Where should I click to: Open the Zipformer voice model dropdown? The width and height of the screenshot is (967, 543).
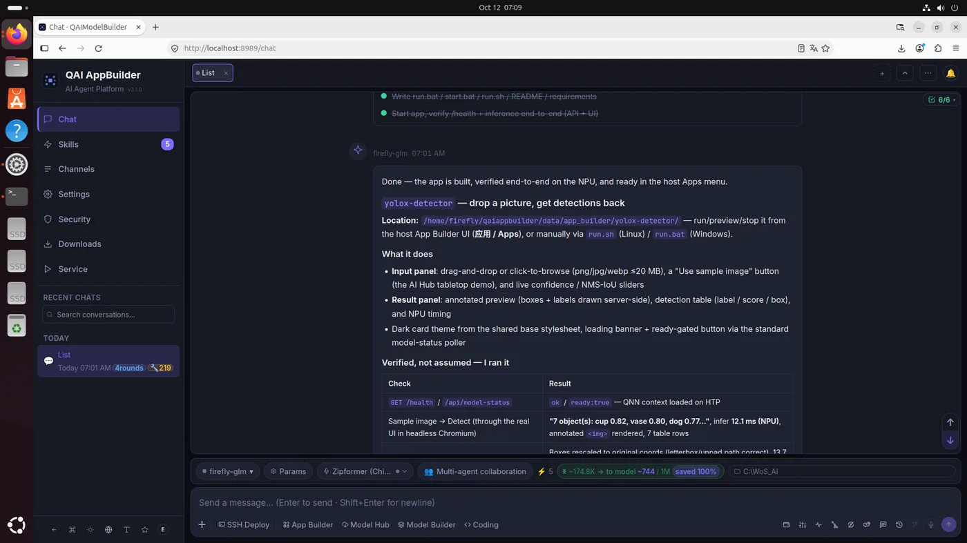[365, 471]
